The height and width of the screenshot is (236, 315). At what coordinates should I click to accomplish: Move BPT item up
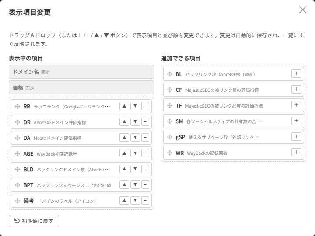click(x=124, y=184)
